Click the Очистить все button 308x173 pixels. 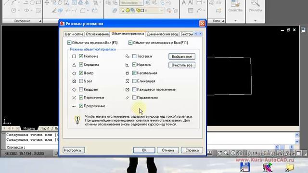[182, 65]
